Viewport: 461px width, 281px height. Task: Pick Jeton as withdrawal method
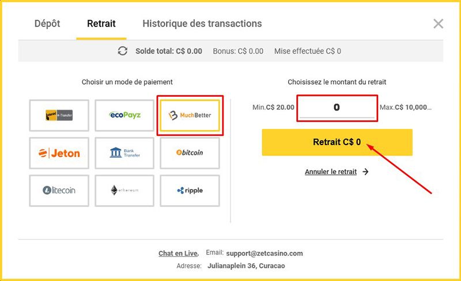point(59,153)
